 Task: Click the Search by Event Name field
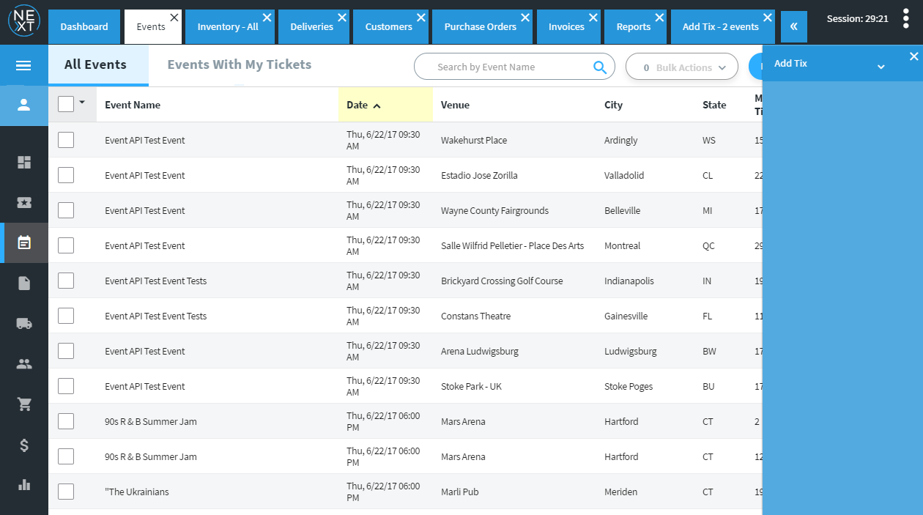point(505,67)
